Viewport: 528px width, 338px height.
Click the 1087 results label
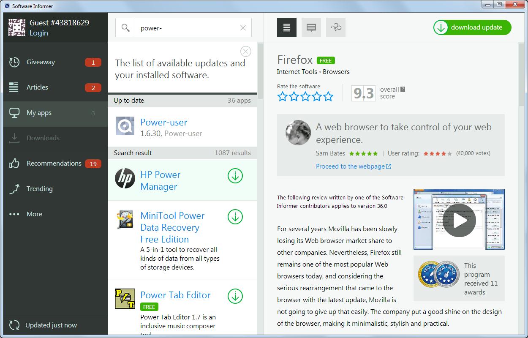pos(233,153)
